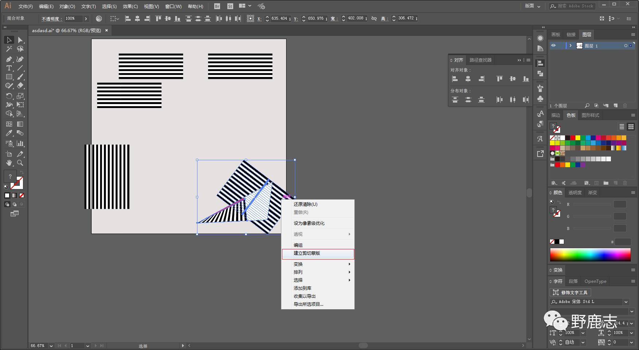This screenshot has width=639, height=350.
Task: Click the Adobe Stock search field
Action: [576, 6]
